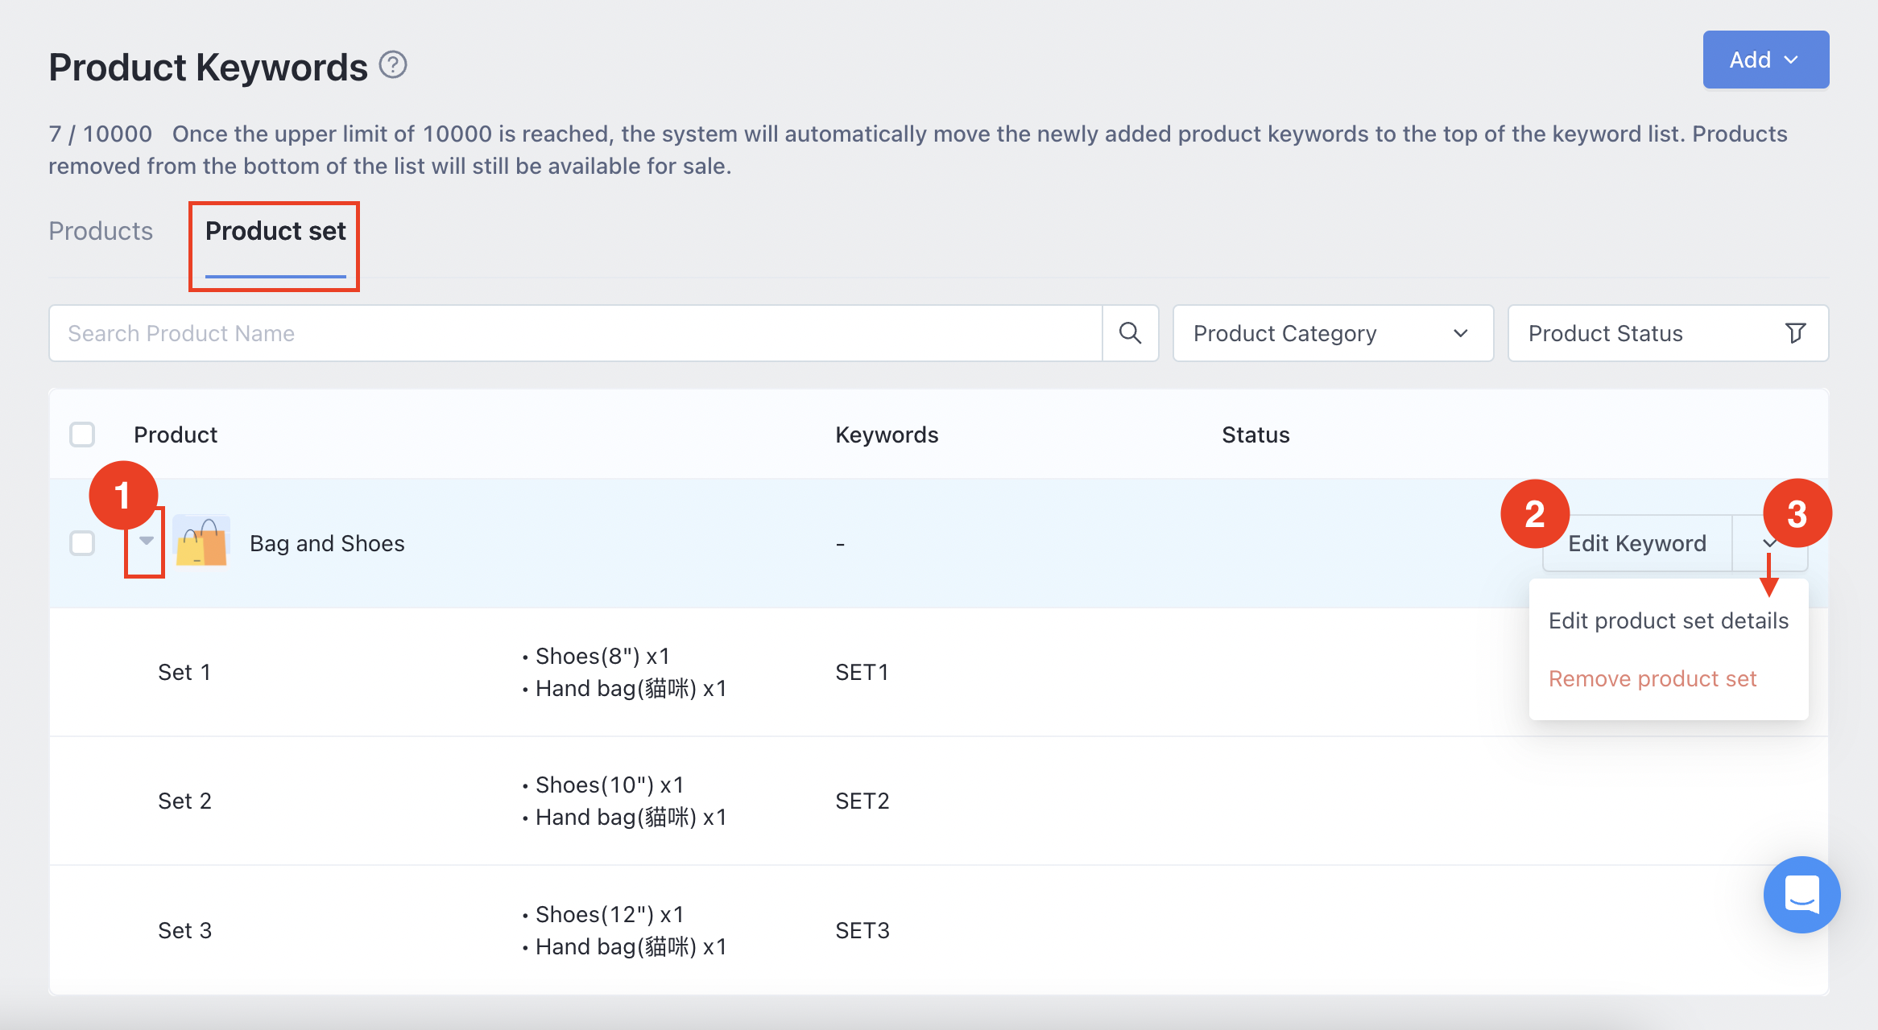Click the help question mark icon

(x=393, y=64)
